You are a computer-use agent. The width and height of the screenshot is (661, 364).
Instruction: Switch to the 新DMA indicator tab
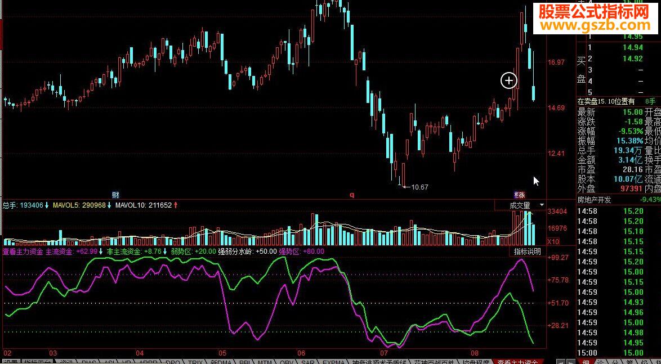point(221,362)
